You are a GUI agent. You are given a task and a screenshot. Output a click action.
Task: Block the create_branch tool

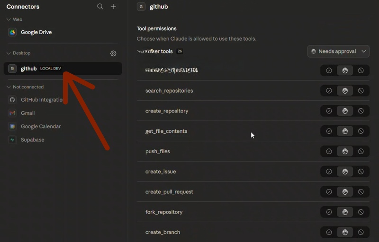(x=361, y=233)
